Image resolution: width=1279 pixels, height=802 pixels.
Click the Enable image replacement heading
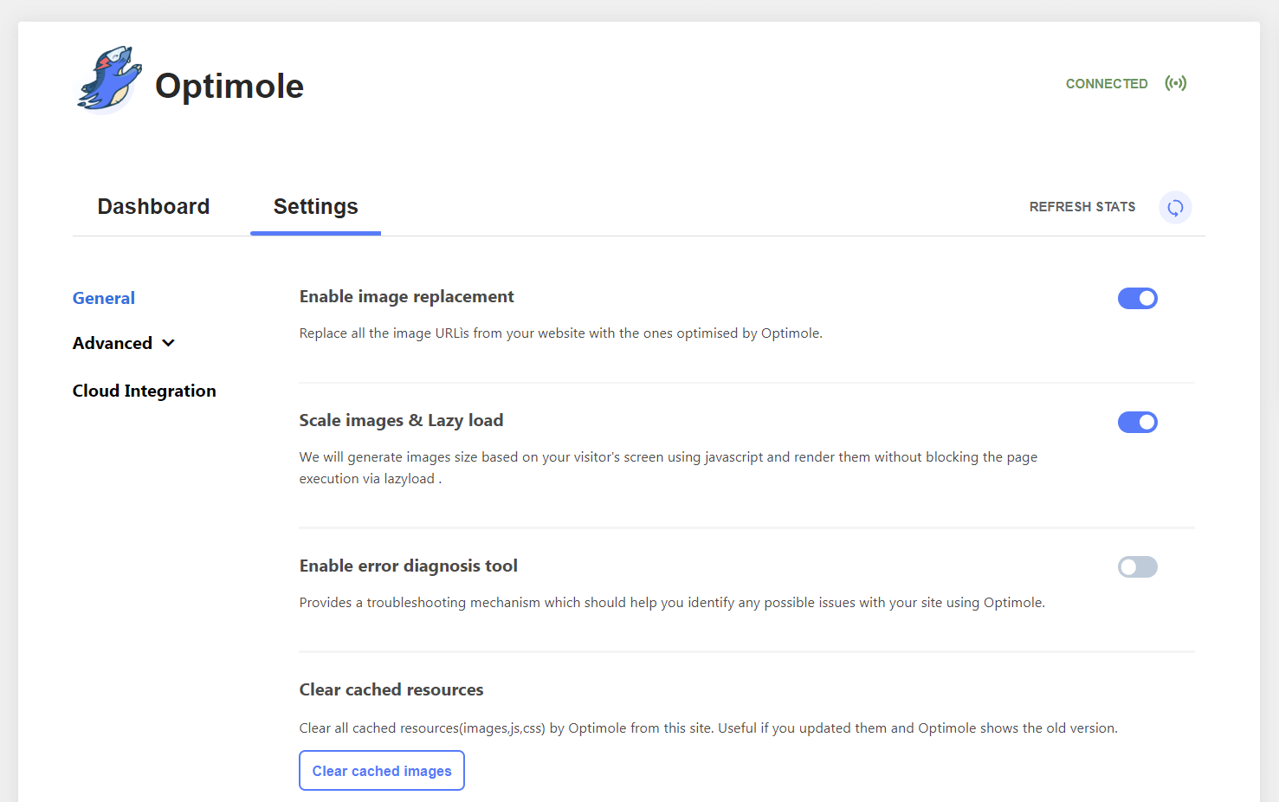tap(406, 296)
